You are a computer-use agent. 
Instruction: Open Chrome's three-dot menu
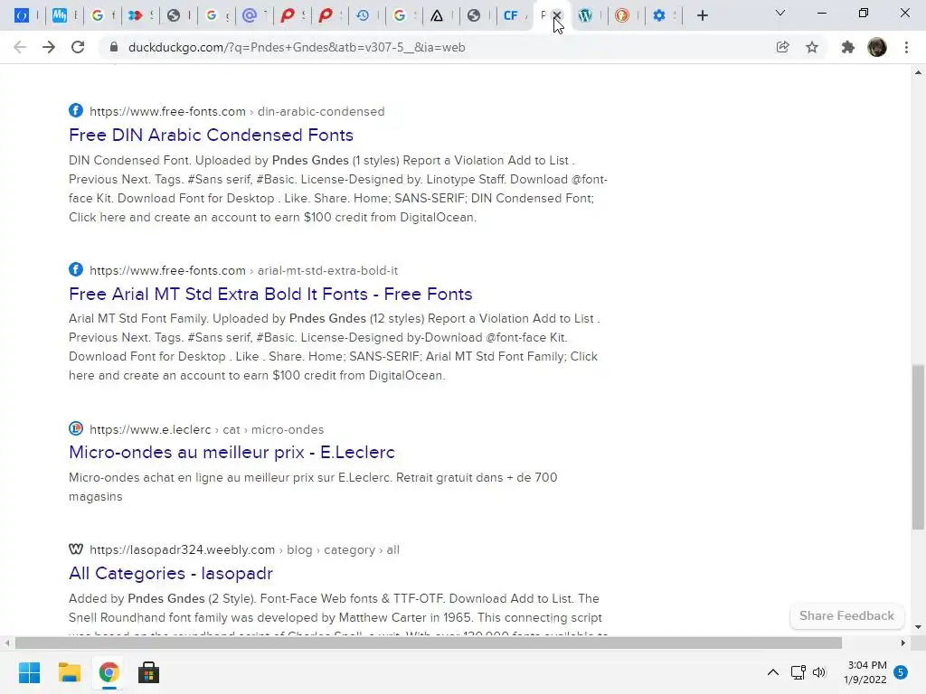[x=906, y=47]
